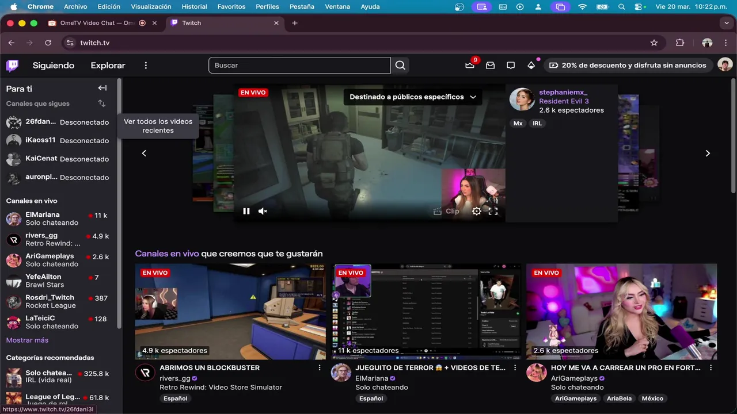Open iKaoss11 offline channel in sidebar
Viewport: 737px width, 414px height.
coord(58,140)
